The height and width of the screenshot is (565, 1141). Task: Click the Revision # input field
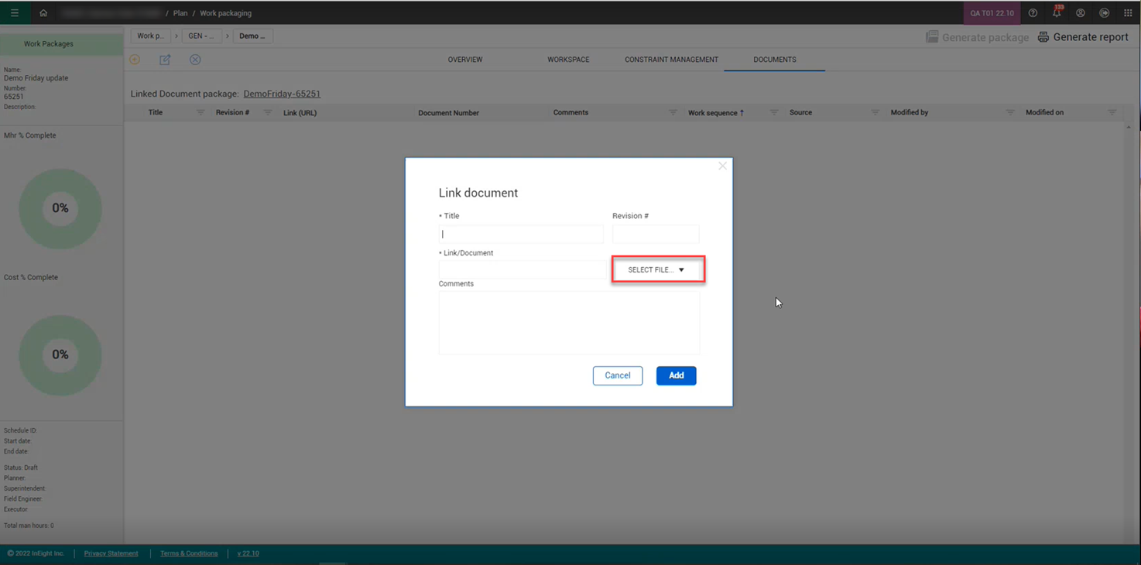pyautogui.click(x=656, y=234)
